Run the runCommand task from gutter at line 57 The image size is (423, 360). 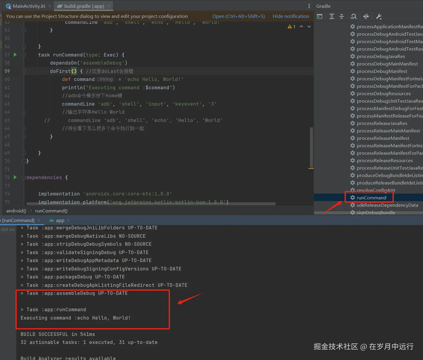pos(15,55)
